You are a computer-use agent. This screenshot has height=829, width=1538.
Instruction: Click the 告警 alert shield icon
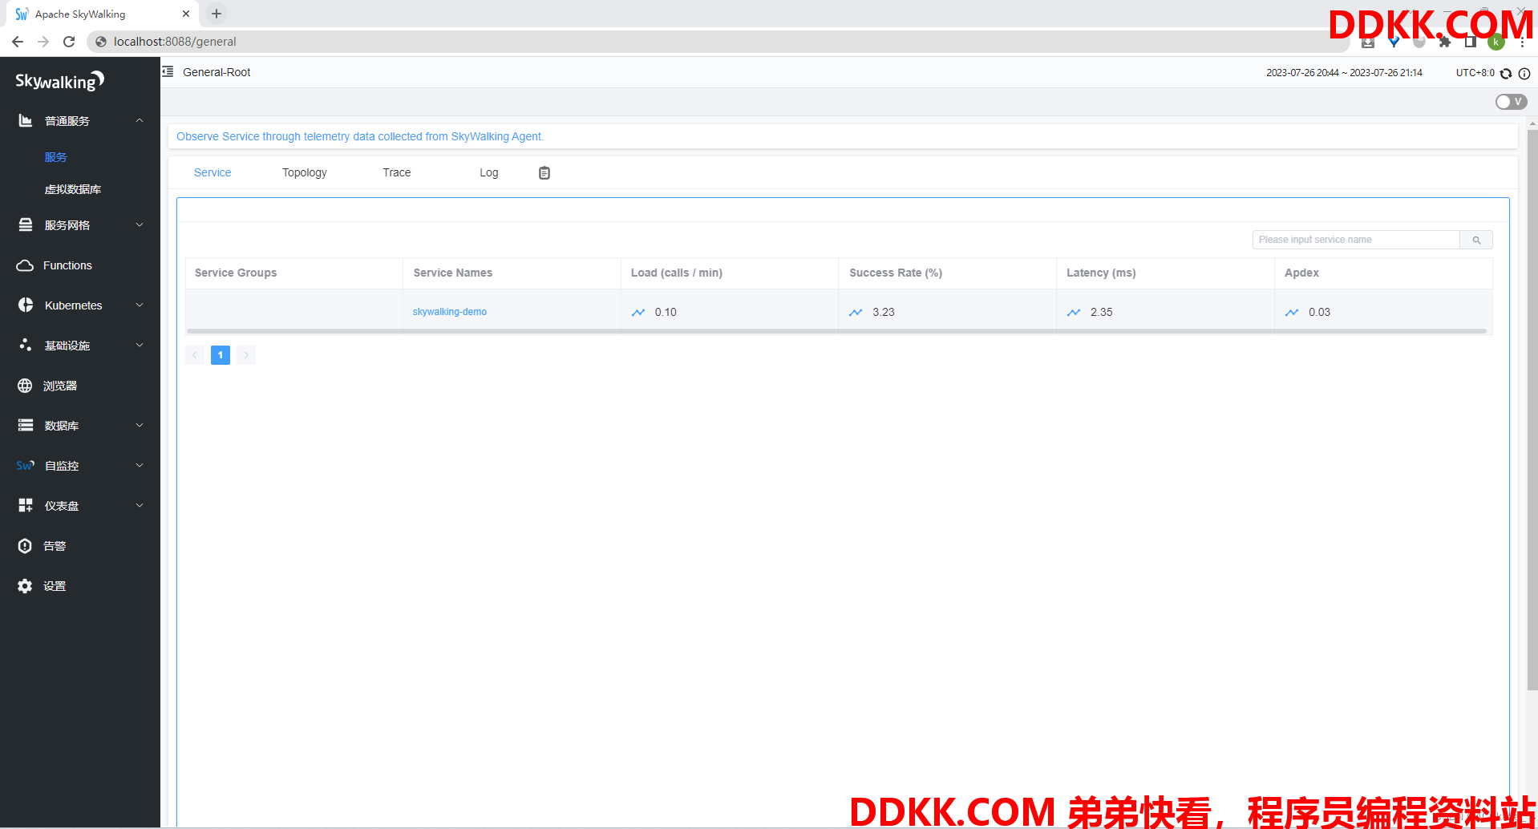click(x=25, y=546)
